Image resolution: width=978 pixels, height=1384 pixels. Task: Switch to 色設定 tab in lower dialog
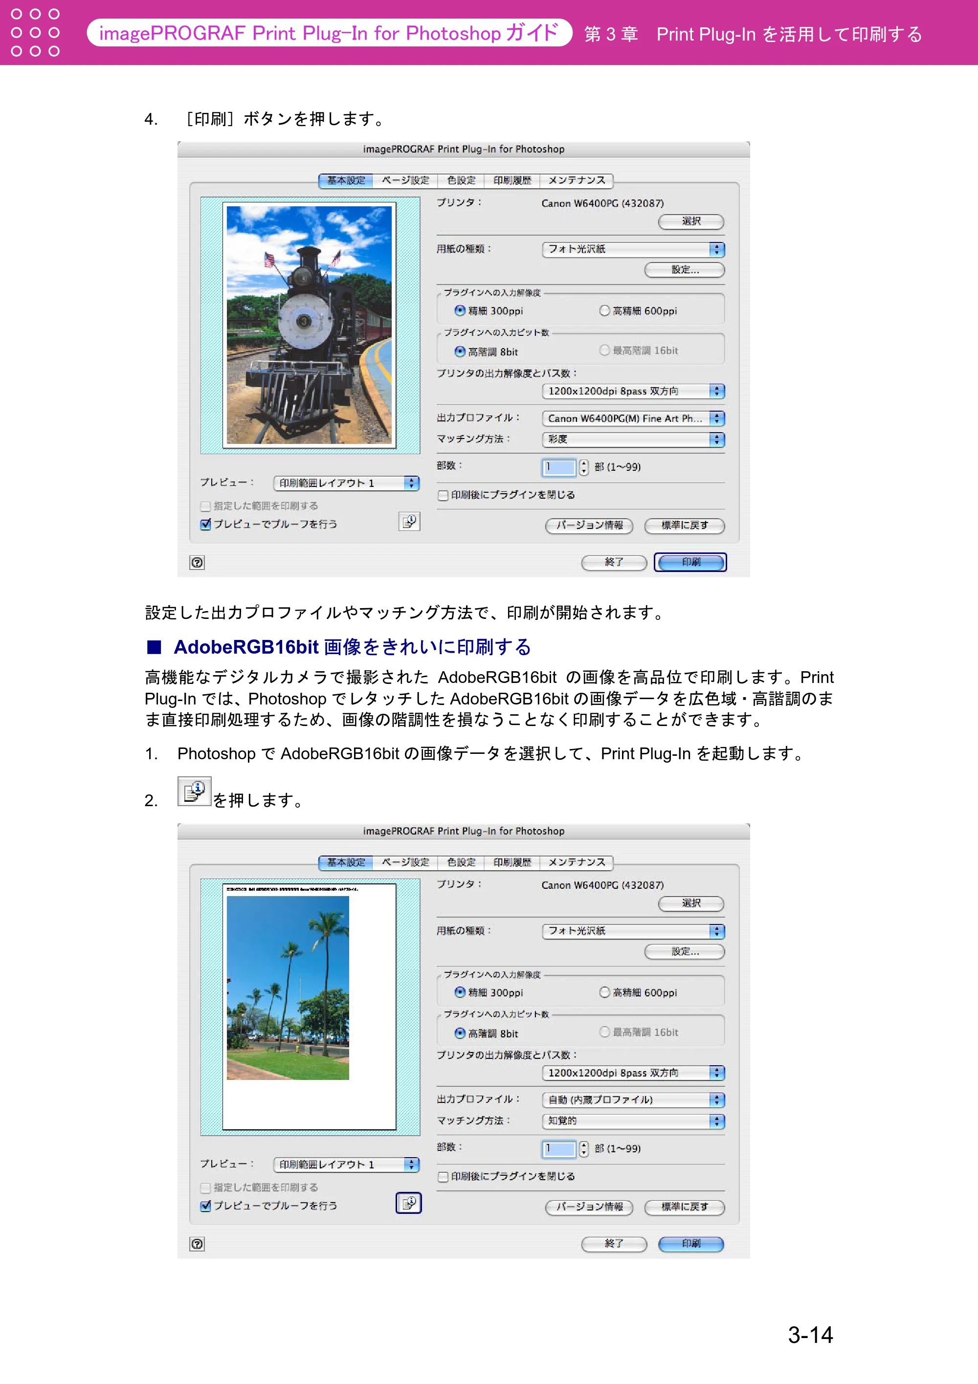click(461, 862)
